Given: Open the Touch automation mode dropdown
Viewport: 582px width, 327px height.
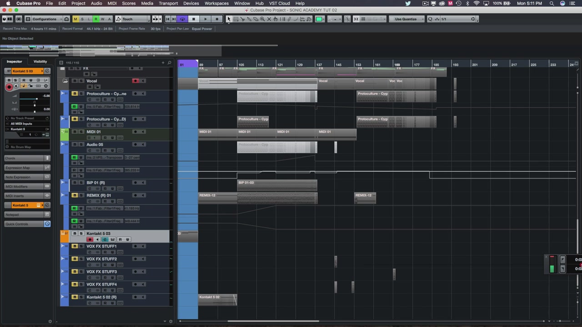Looking at the screenshot, I should coord(132,19).
